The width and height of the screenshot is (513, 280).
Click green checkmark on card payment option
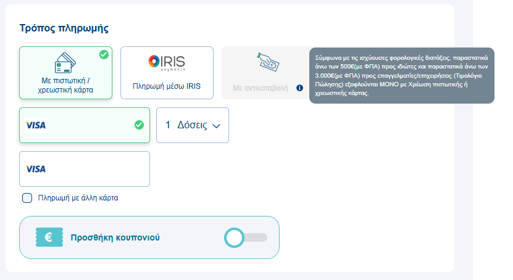104,54
